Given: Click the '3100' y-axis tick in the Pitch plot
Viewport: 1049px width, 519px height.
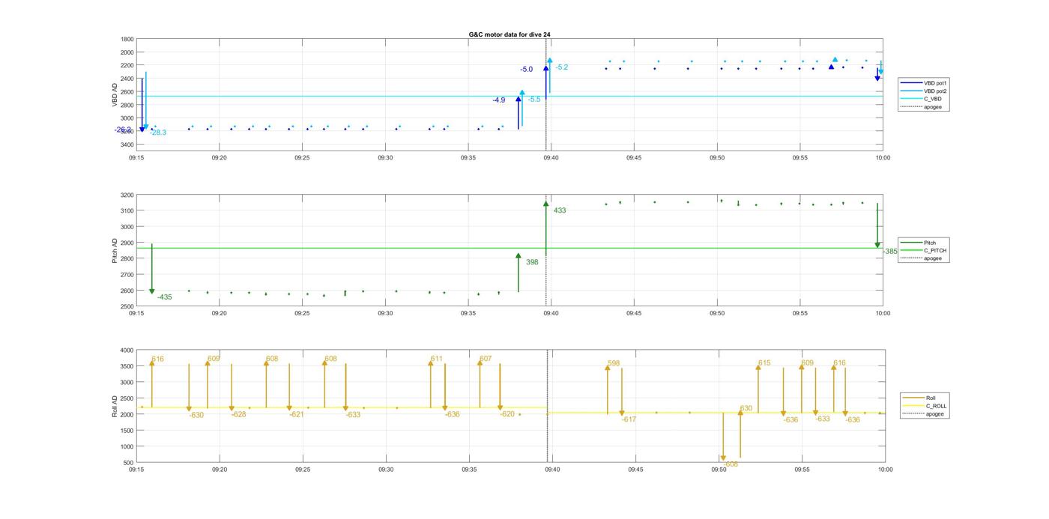Looking at the screenshot, I should coord(127,211).
